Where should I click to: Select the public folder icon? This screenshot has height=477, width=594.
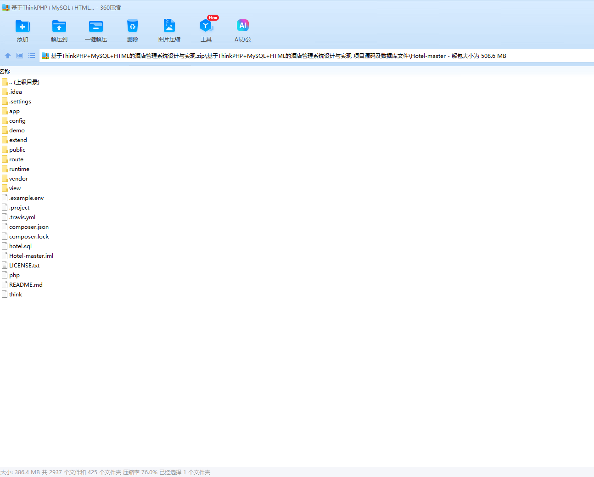click(5, 149)
